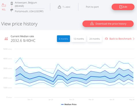Click the View price history heading
The image size is (137, 108).
19,24
